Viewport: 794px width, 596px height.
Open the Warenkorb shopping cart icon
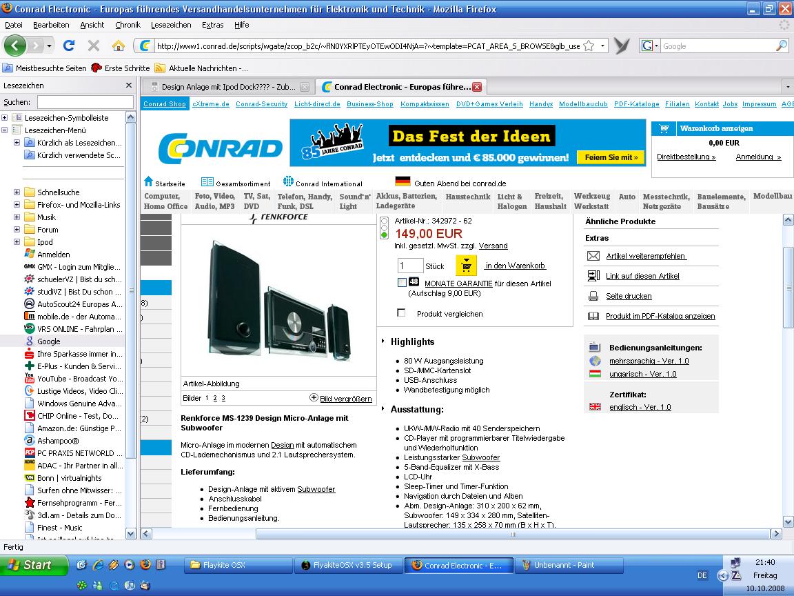tap(664, 129)
